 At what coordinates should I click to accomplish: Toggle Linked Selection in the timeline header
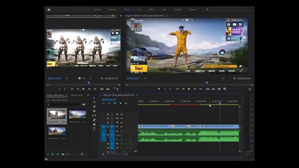tap(115, 103)
